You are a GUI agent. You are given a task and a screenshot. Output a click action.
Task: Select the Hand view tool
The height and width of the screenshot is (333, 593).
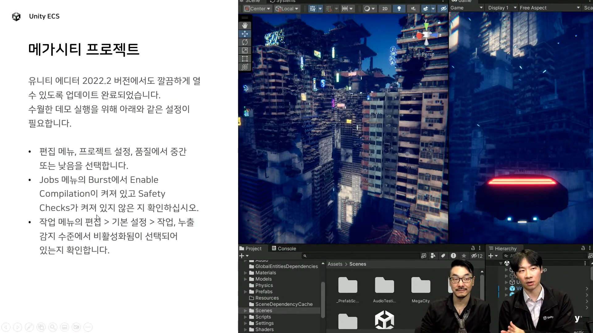[x=245, y=26]
